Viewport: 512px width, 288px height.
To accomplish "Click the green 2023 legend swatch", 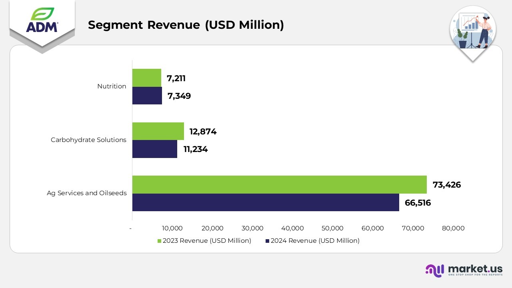I will point(159,241).
